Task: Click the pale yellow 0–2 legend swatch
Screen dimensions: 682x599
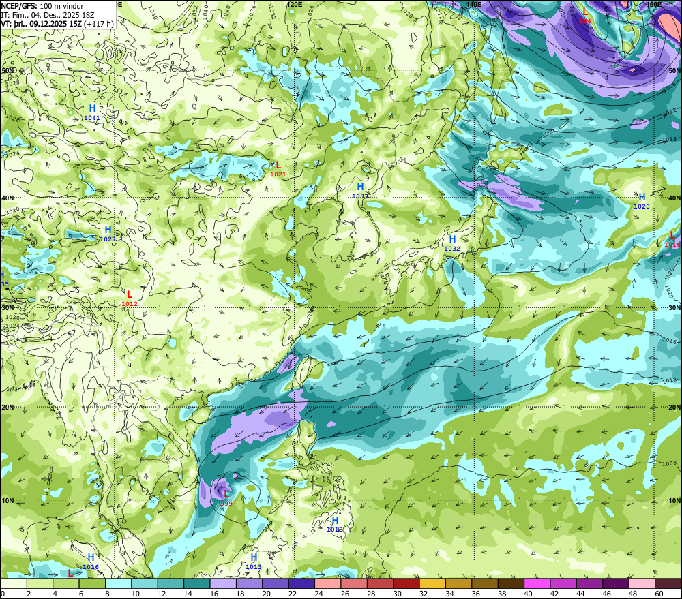Action: (14, 584)
